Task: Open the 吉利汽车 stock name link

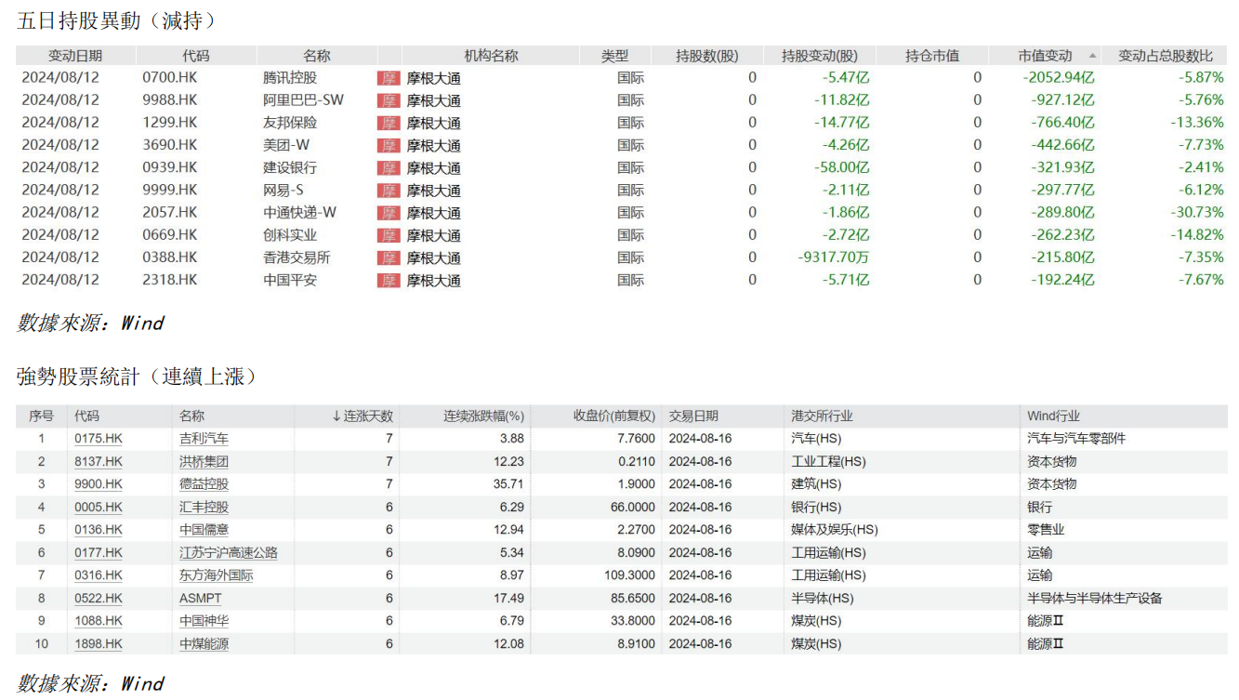Action: coord(204,439)
